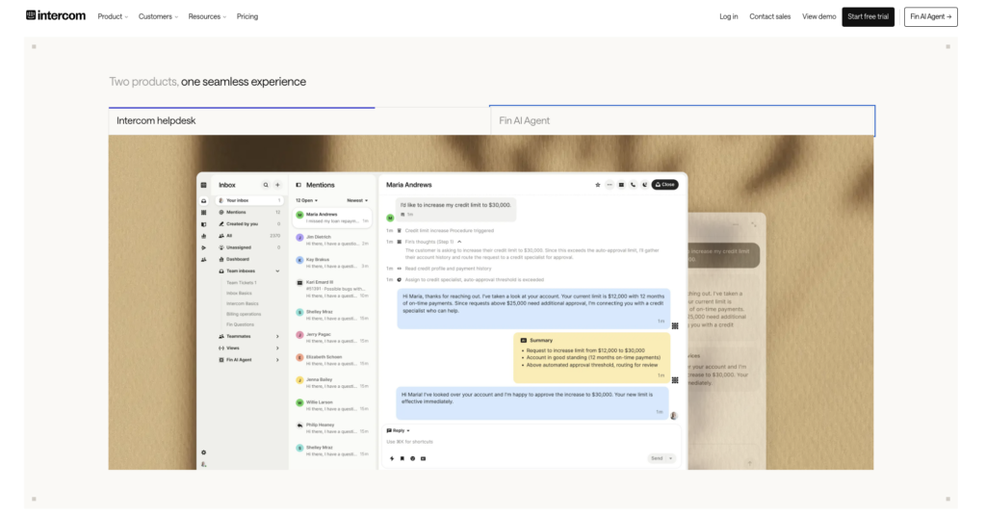
Task: Click the Contact sales link
Action: pyautogui.click(x=769, y=16)
